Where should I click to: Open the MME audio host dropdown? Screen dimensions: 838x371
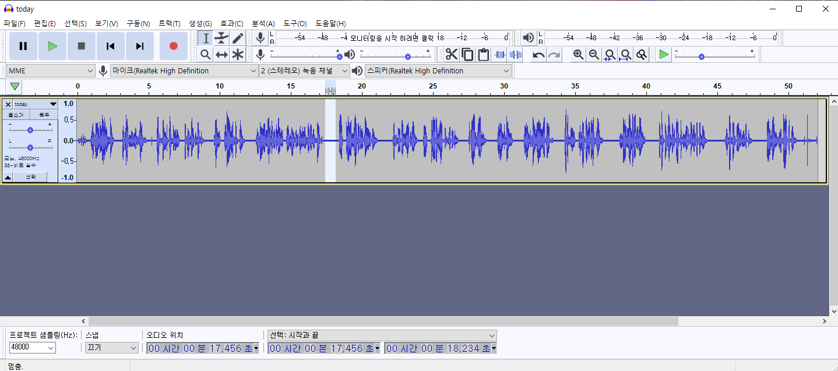(51, 70)
